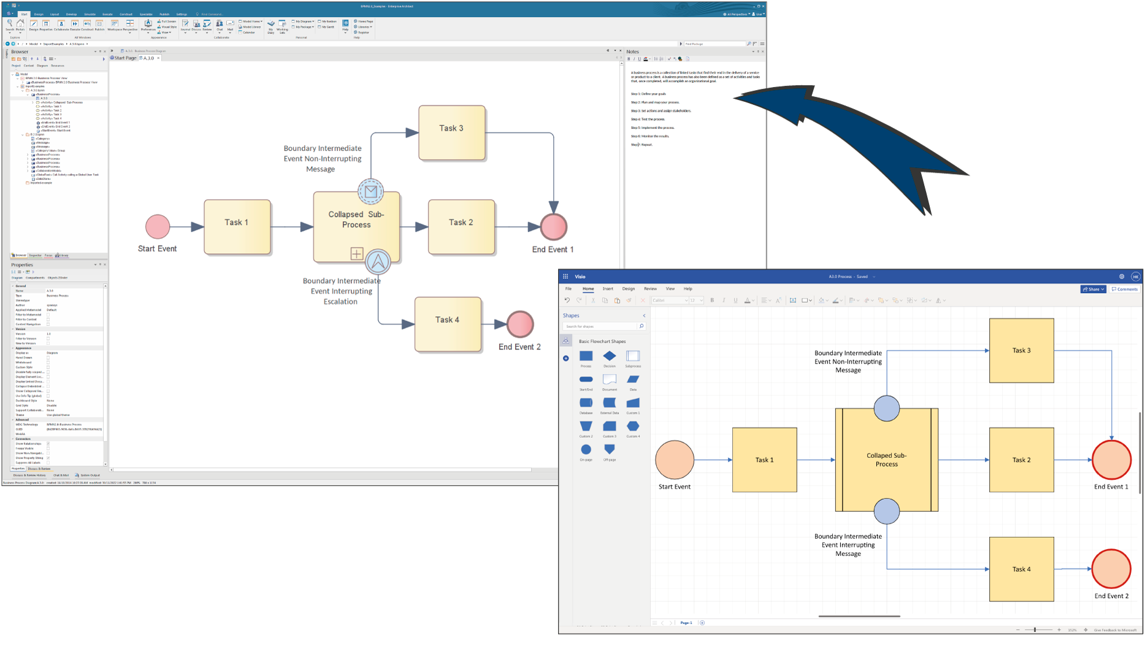Open the Calibri font name dropdown

point(669,300)
